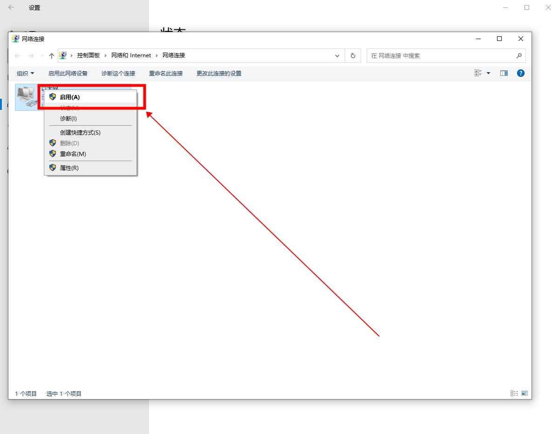Select 创建快捷方式(S) from the context menu

[80, 133]
